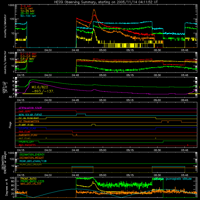Click the 6-12 keV peak near 04:55
This screenshot has width=200, height=200.
tap(94, 10)
